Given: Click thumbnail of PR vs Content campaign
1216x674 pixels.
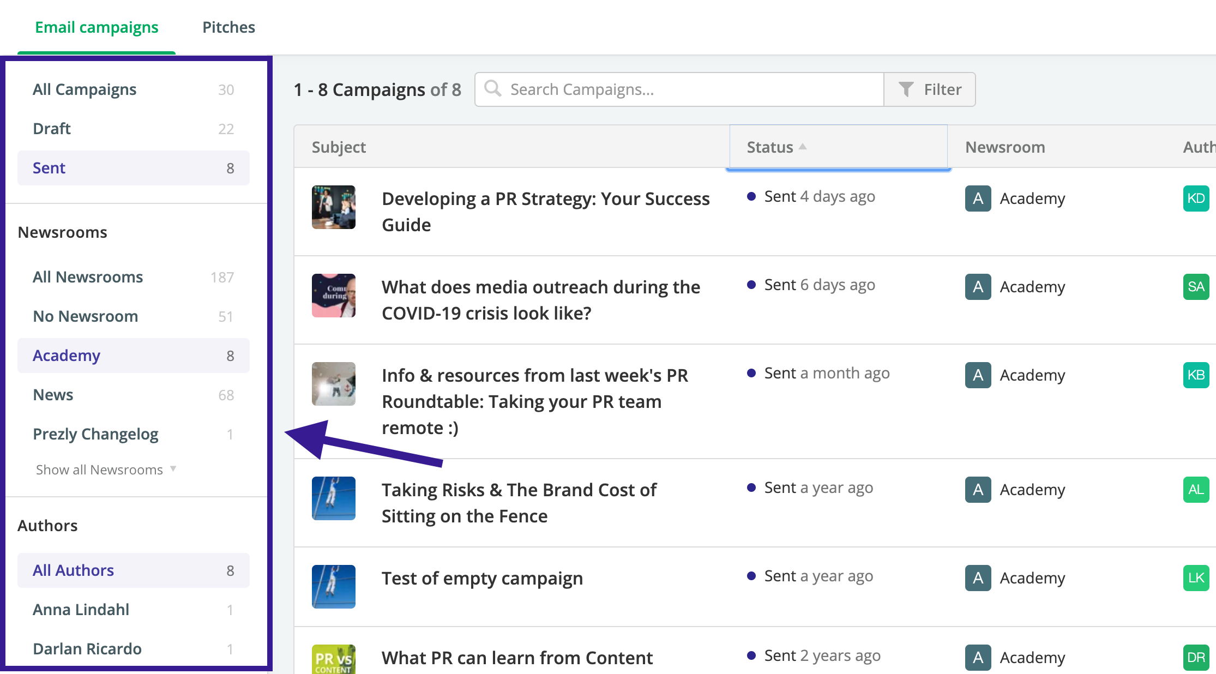Looking at the screenshot, I should point(334,659).
